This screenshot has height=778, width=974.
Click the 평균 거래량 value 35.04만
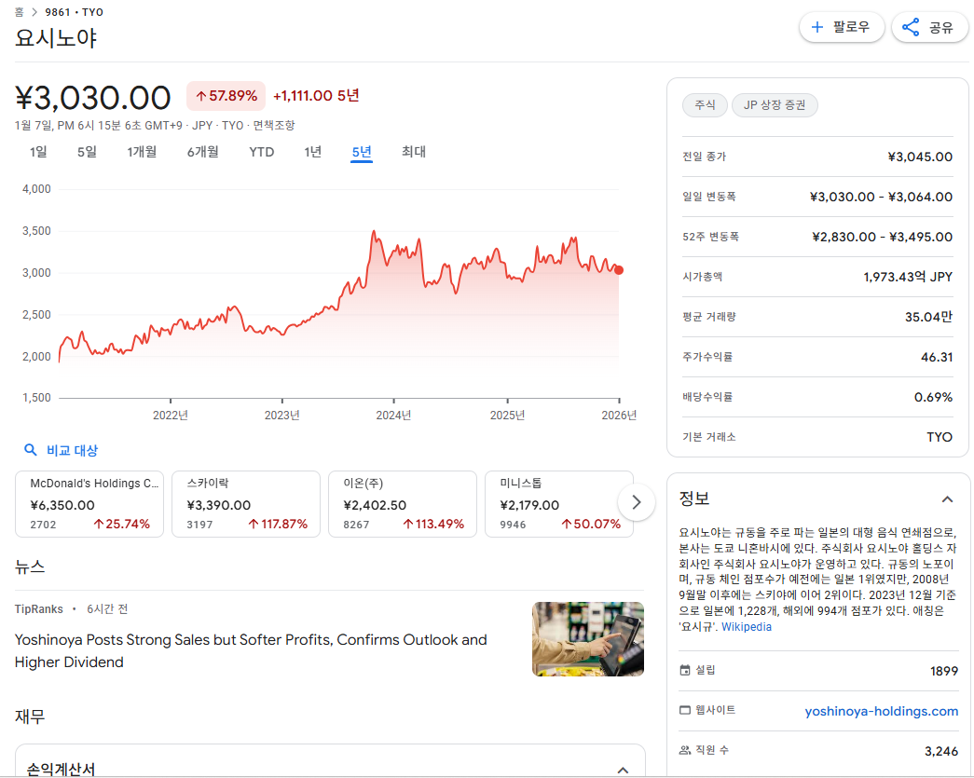coord(928,317)
